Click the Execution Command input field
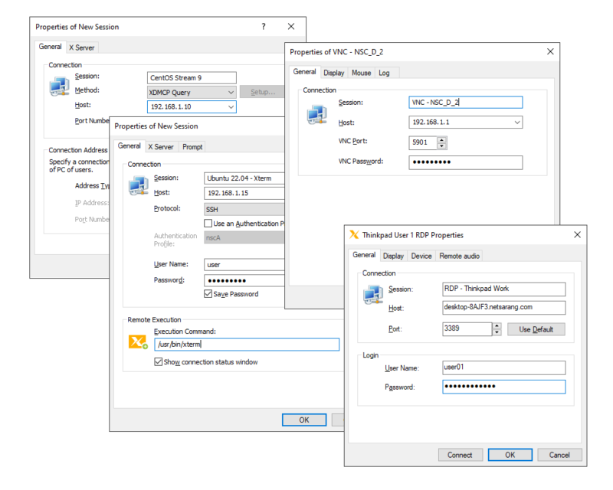Image resolution: width=613 pixels, height=490 pixels. [x=245, y=345]
